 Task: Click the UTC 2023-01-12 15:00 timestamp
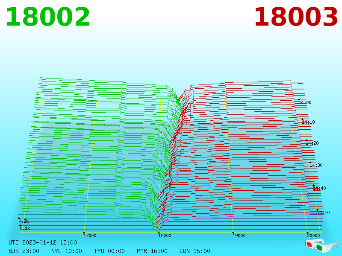point(43,242)
